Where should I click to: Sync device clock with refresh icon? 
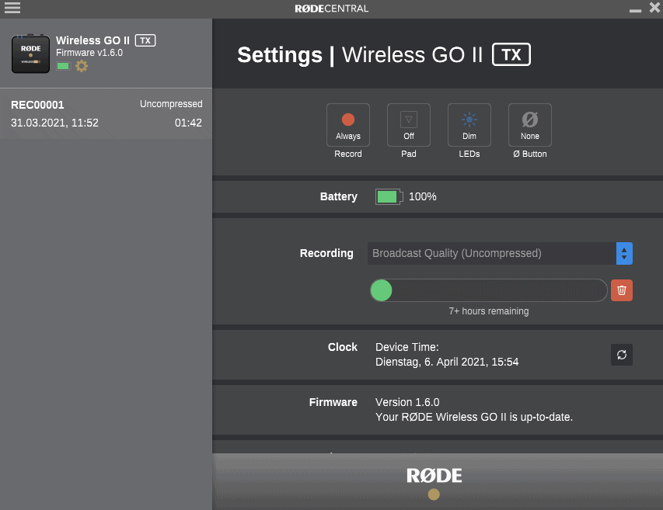tap(622, 355)
